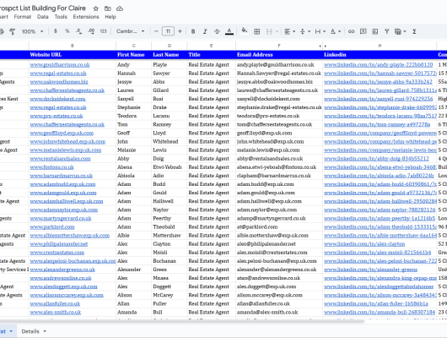Select the paint format tool
This screenshot has width=447, height=338.
[13, 31]
